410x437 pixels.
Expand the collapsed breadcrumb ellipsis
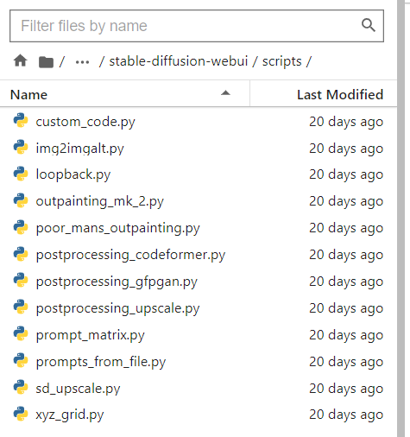click(x=82, y=62)
